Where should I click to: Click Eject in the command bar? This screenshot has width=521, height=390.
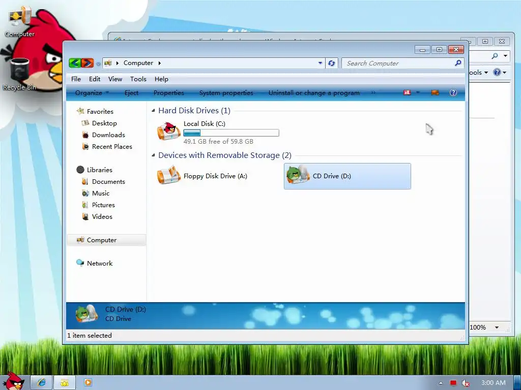coord(131,93)
